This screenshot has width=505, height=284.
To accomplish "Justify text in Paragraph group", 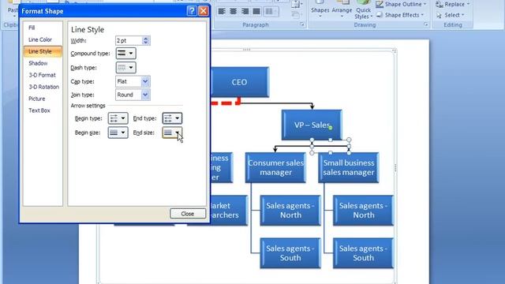I will click(x=256, y=12).
